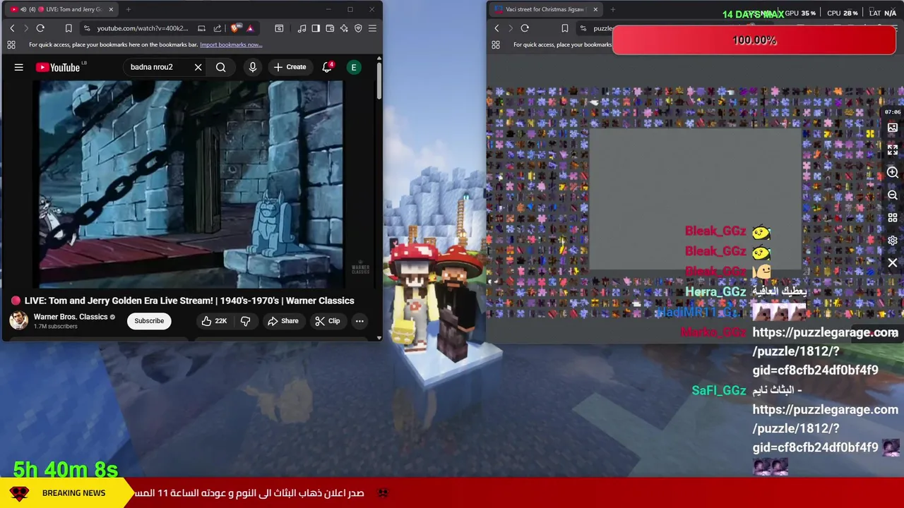Dislike the Tom and Jerry video
Image resolution: width=904 pixels, height=508 pixels.
pyautogui.click(x=246, y=321)
